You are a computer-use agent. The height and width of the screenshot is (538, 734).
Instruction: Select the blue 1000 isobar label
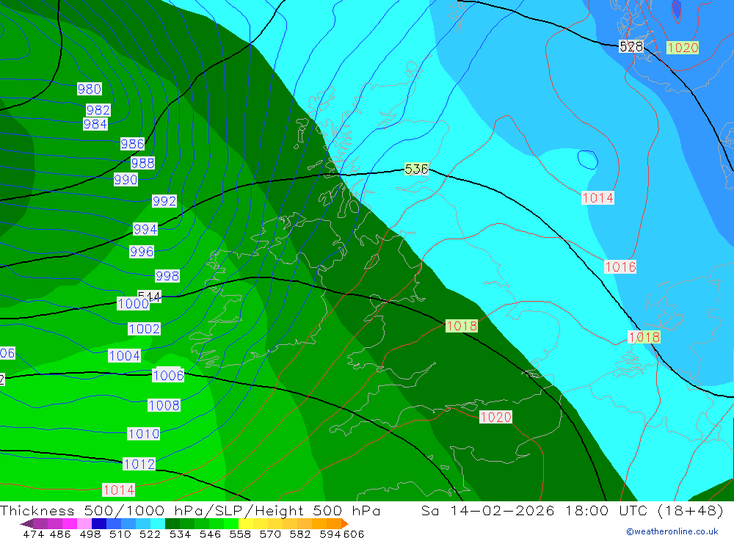click(x=134, y=303)
